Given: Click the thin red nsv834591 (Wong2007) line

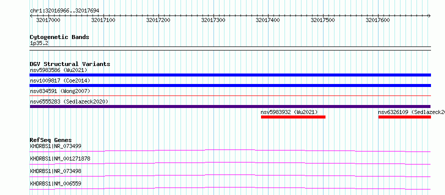Looking at the screenshot, I should click(230, 96).
